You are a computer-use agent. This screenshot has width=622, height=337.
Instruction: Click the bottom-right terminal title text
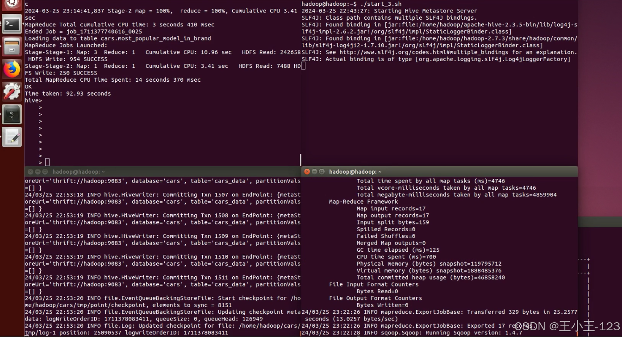(355, 171)
